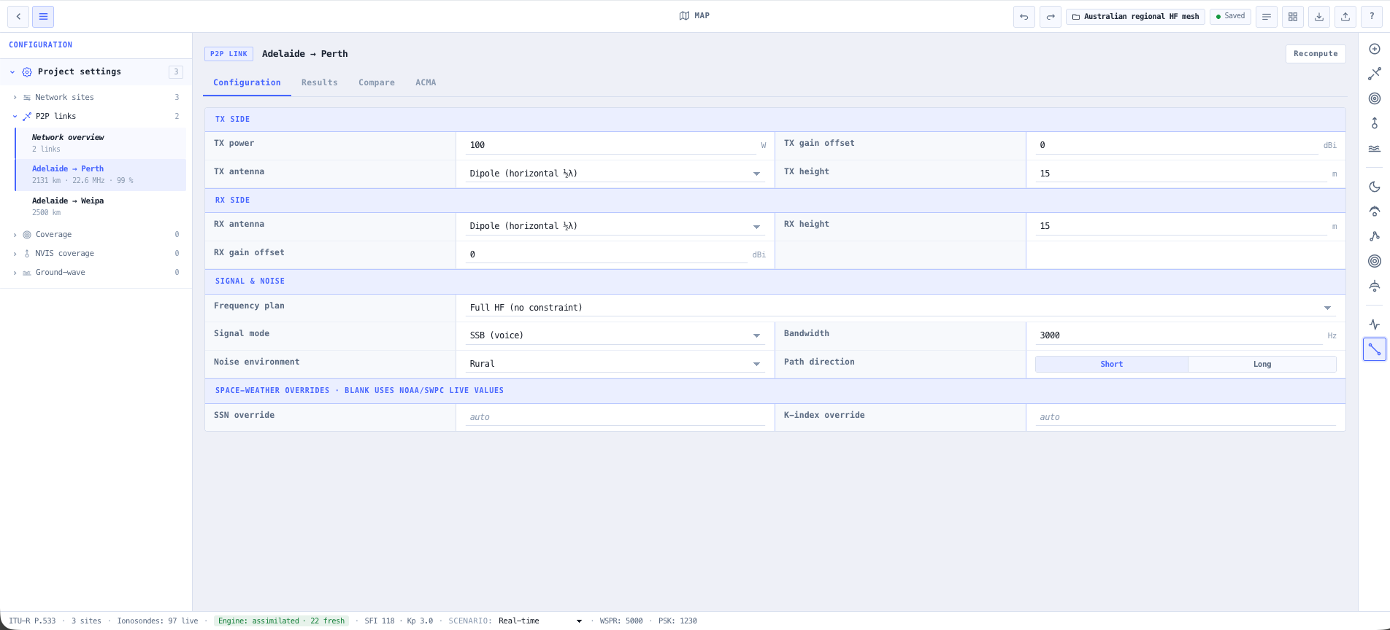Go back using the left chevron button

click(18, 16)
